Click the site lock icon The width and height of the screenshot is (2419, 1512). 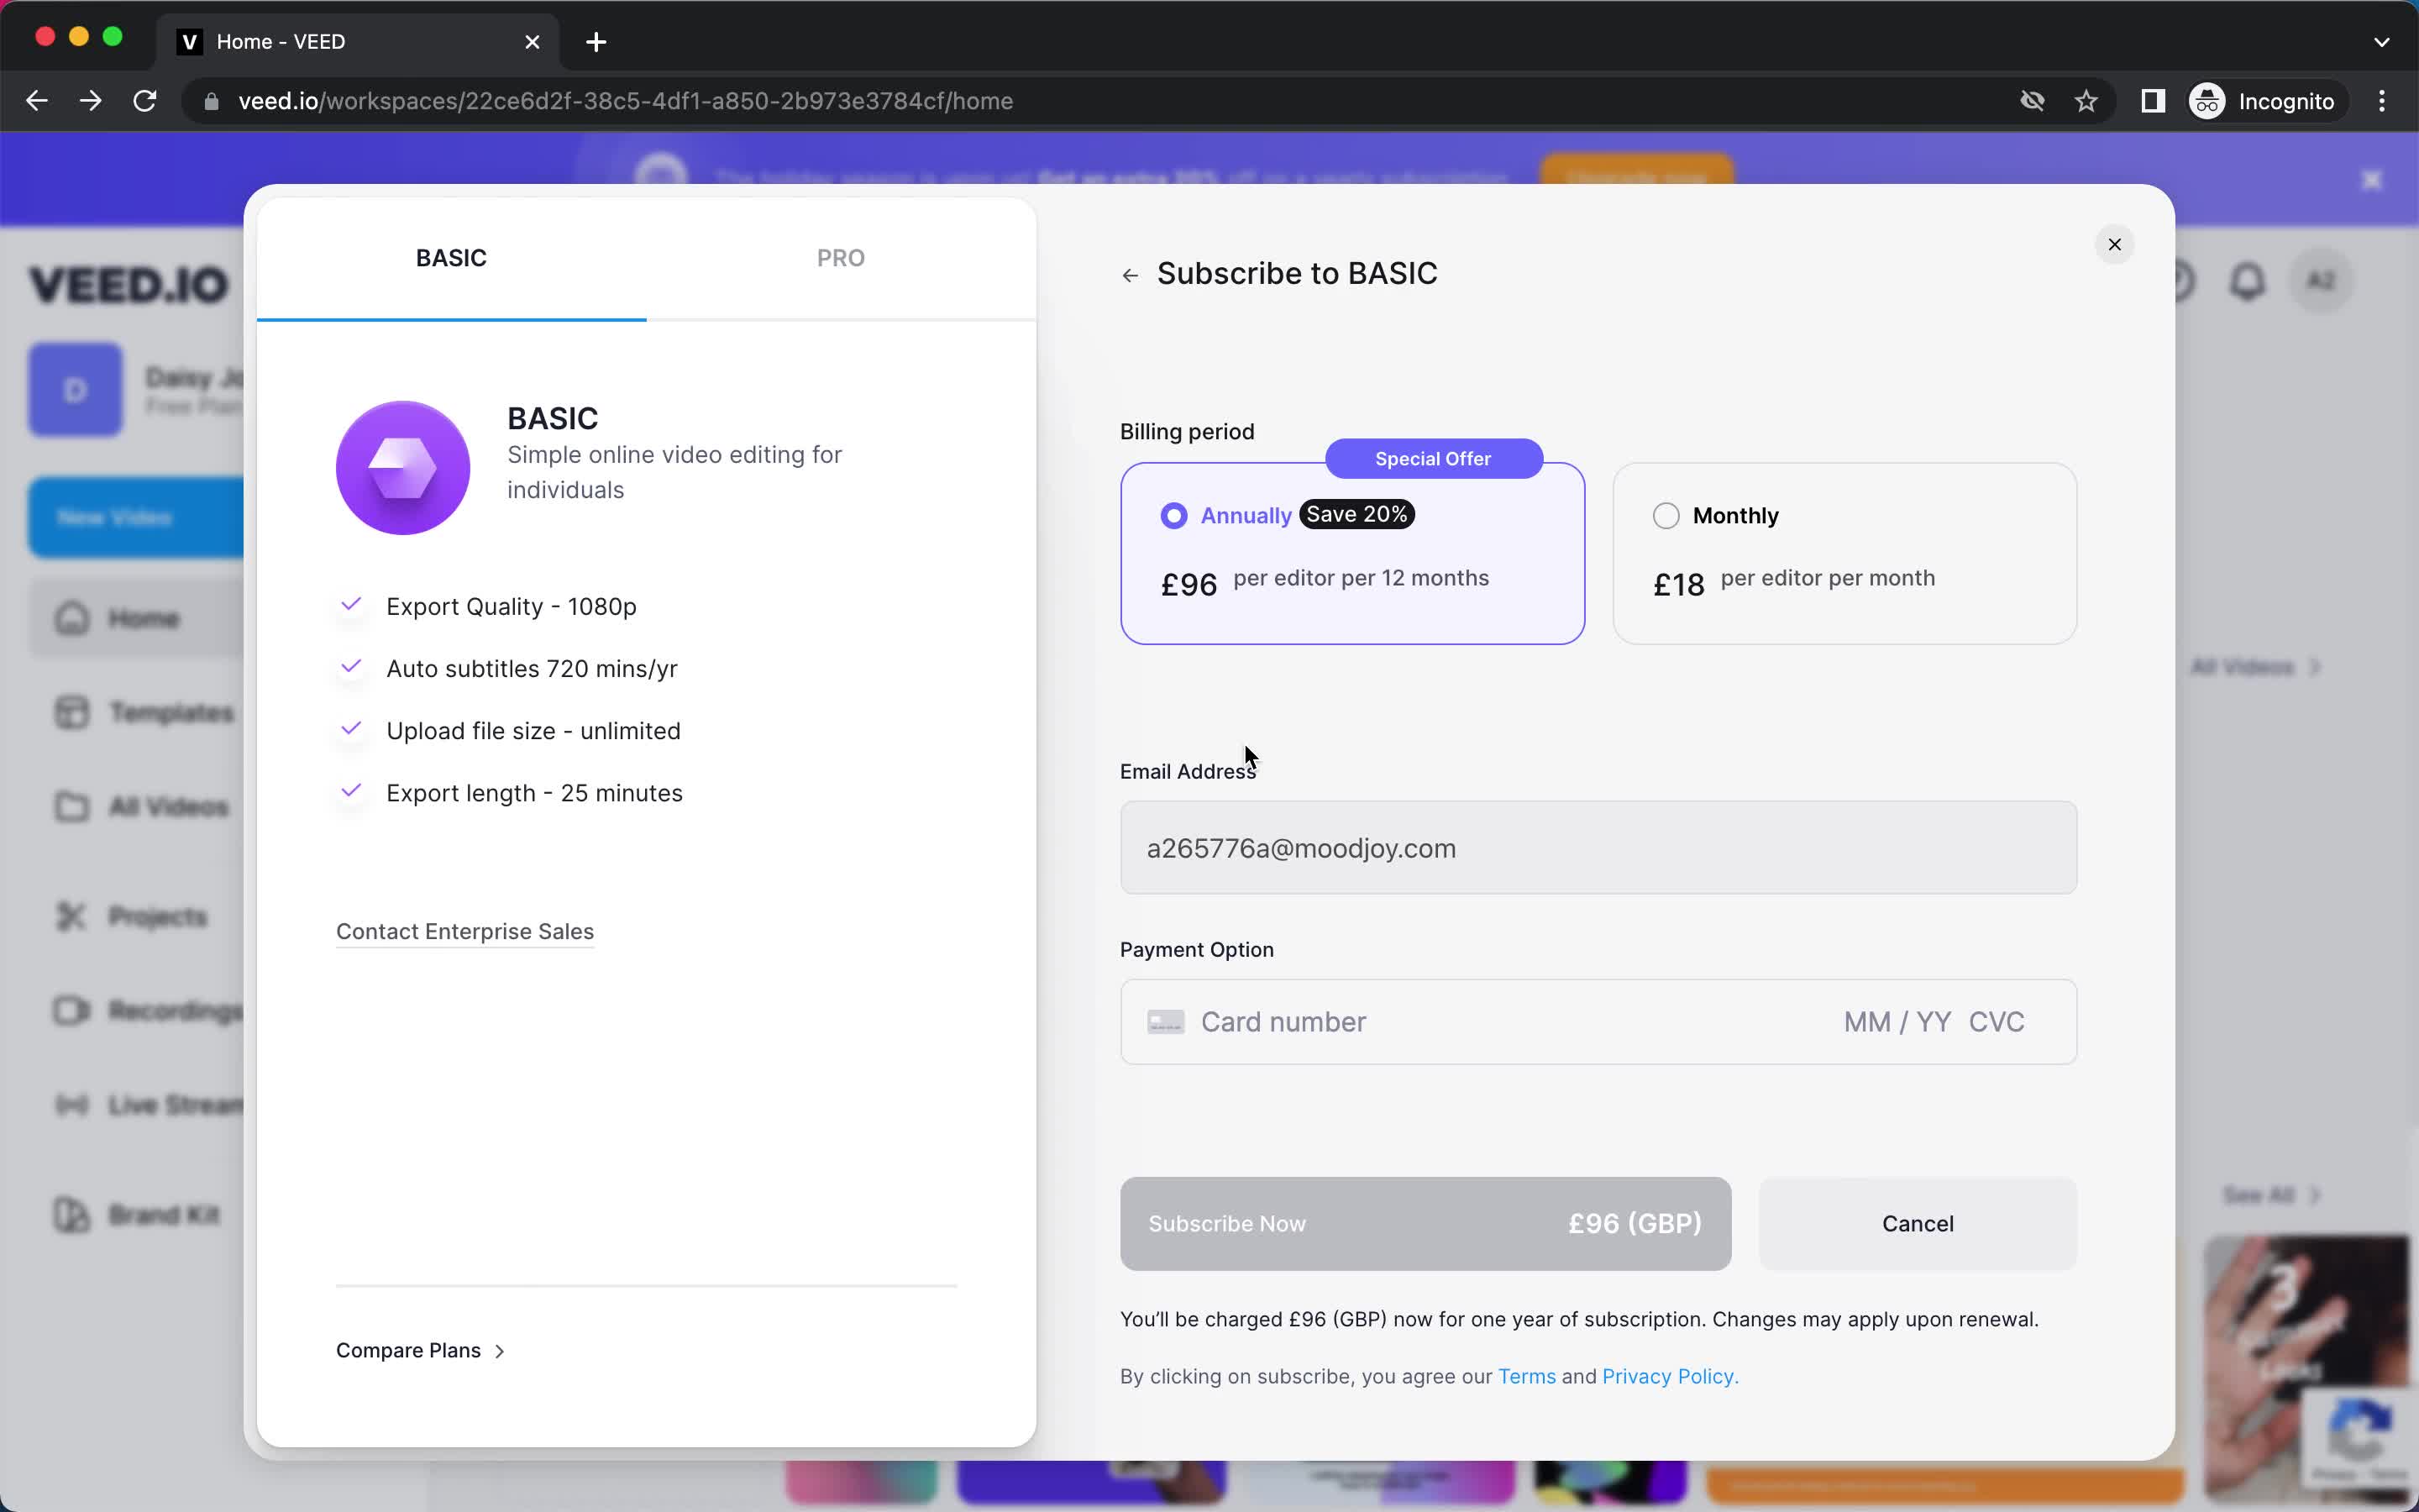click(x=211, y=101)
